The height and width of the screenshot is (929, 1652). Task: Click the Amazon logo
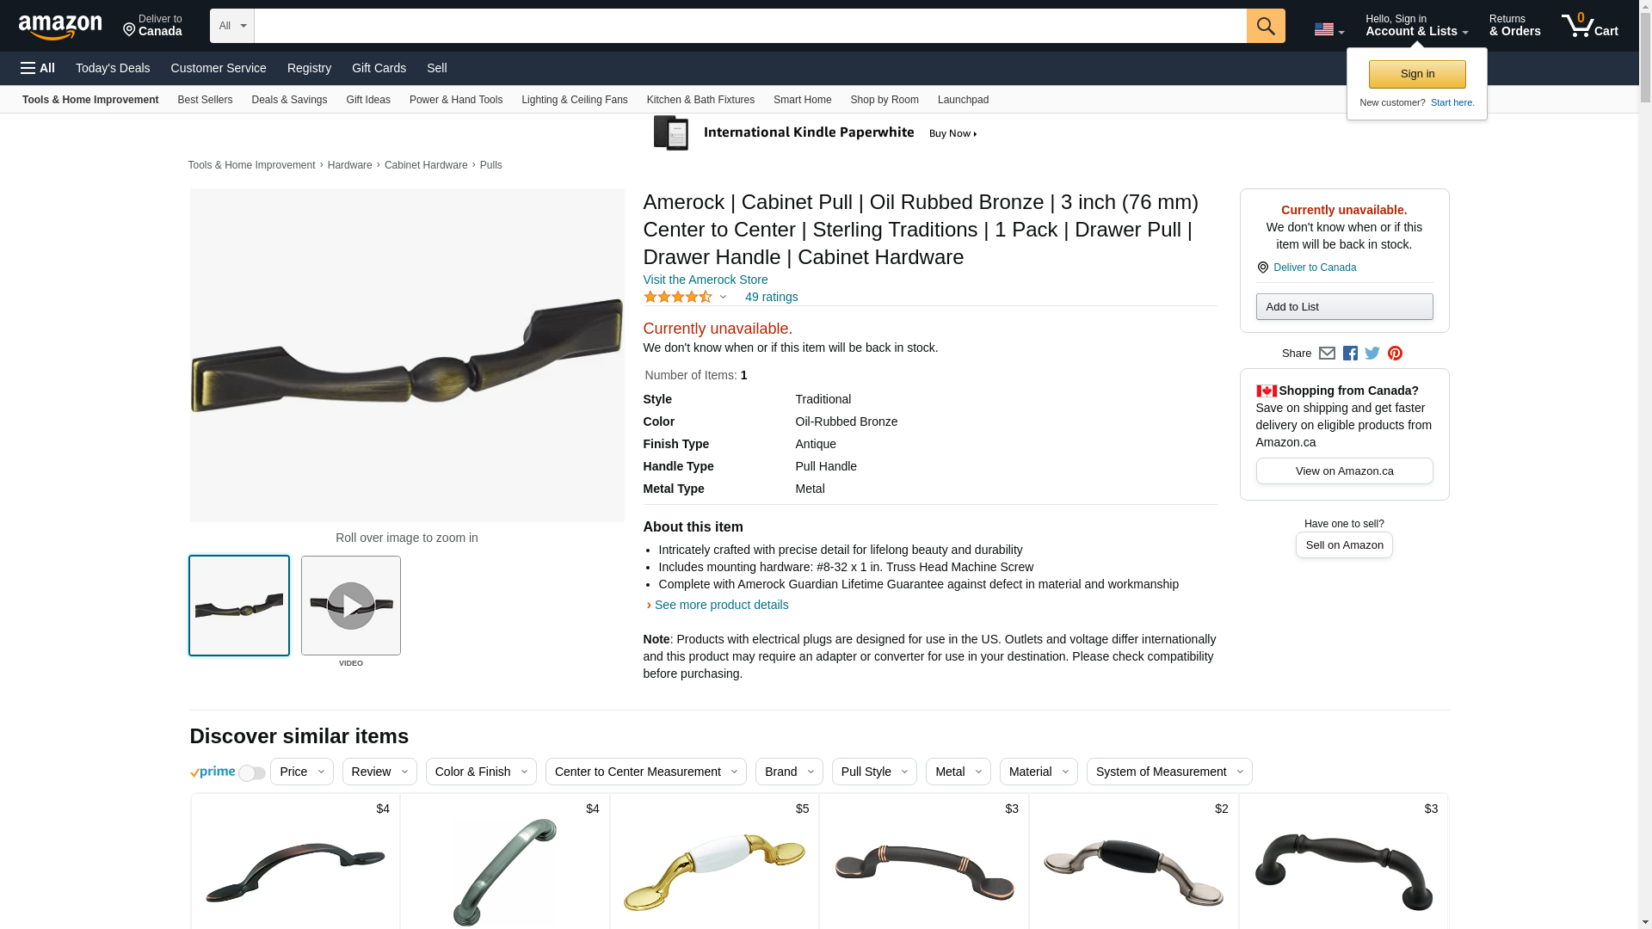(x=60, y=27)
